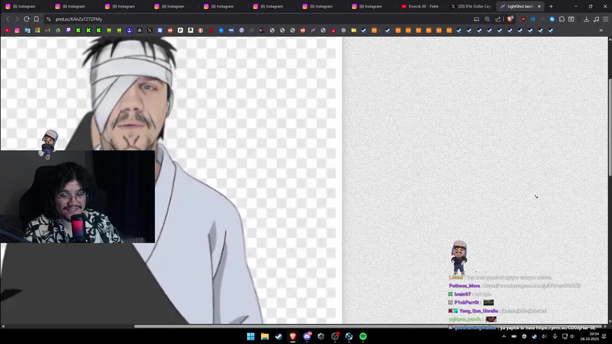Open the Gmail bookmark
612x344 pixels.
click(48, 30)
